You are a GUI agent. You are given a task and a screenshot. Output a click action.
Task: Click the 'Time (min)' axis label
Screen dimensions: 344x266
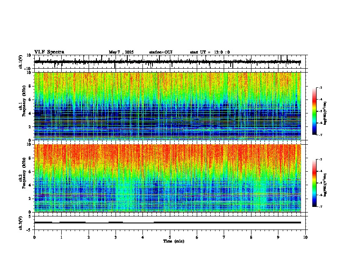point(174,241)
